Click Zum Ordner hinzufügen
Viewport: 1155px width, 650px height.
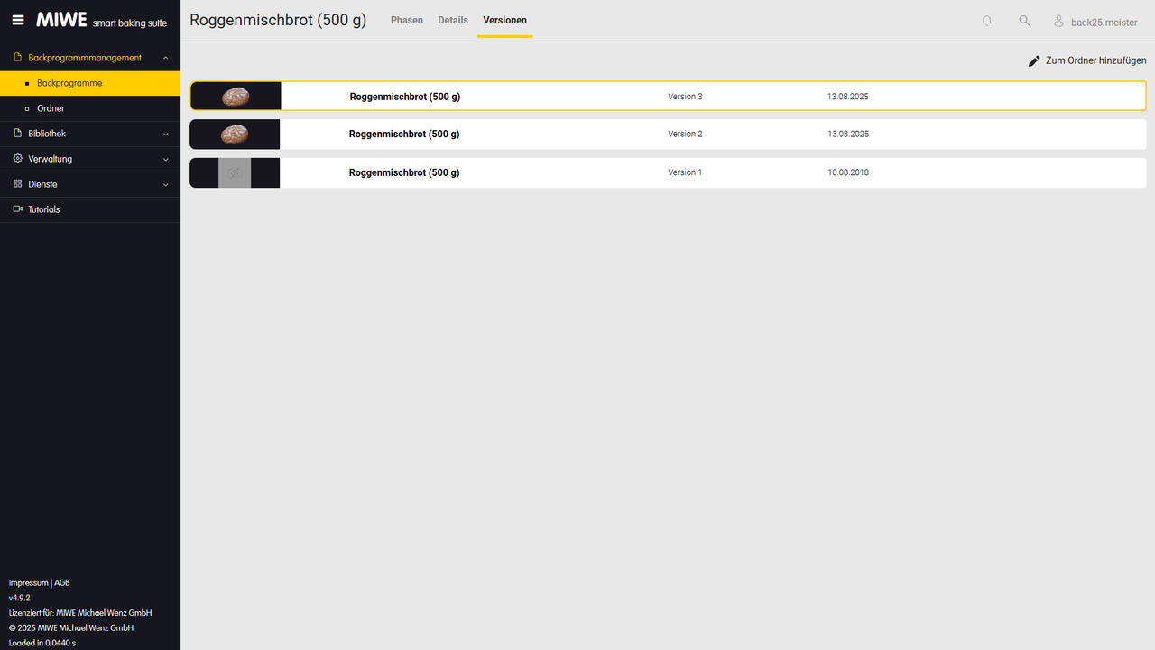[1095, 60]
